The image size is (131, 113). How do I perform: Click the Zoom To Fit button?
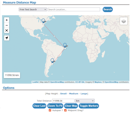pos(55,106)
